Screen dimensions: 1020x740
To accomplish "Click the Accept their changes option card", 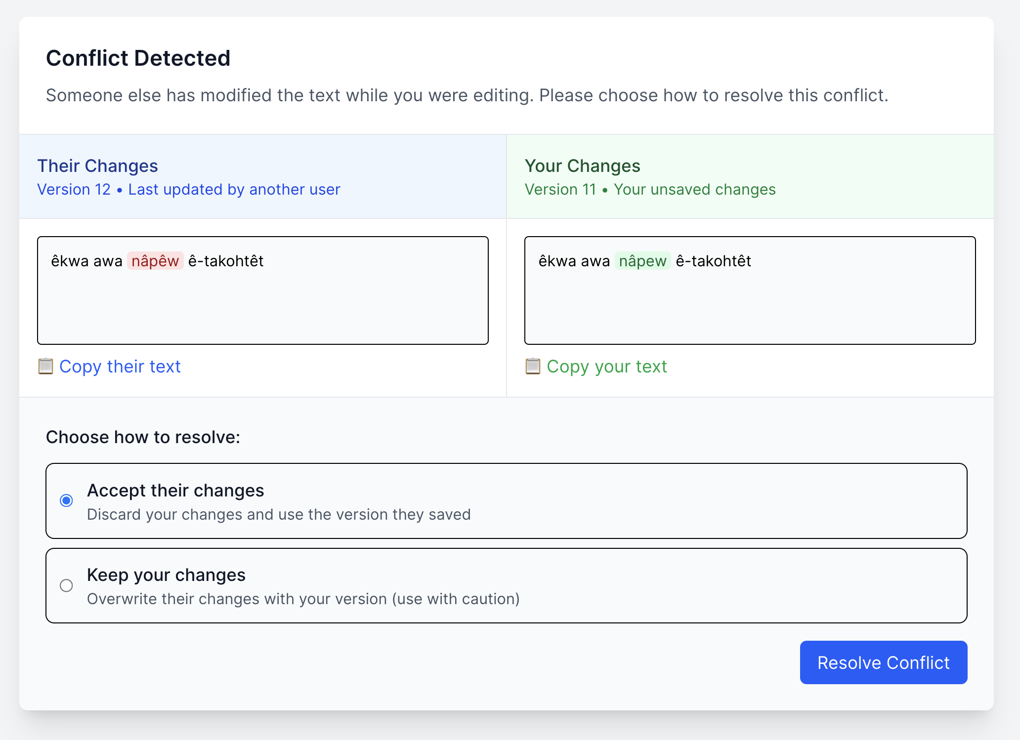I will click(x=692, y=500).
